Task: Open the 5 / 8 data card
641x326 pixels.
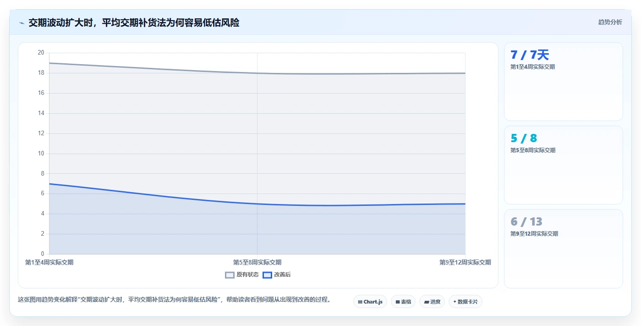Action: pos(564,165)
